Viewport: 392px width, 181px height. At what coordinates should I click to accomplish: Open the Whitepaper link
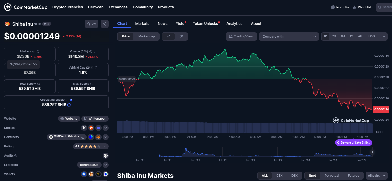[x=95, y=119]
